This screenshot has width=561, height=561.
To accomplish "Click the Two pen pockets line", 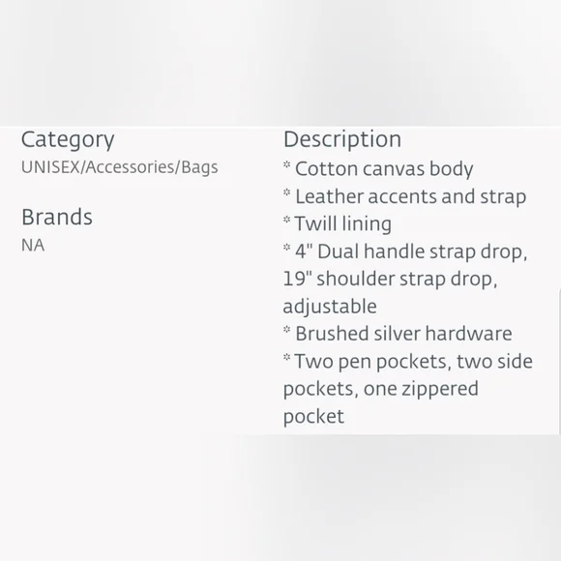I will tap(413, 362).
